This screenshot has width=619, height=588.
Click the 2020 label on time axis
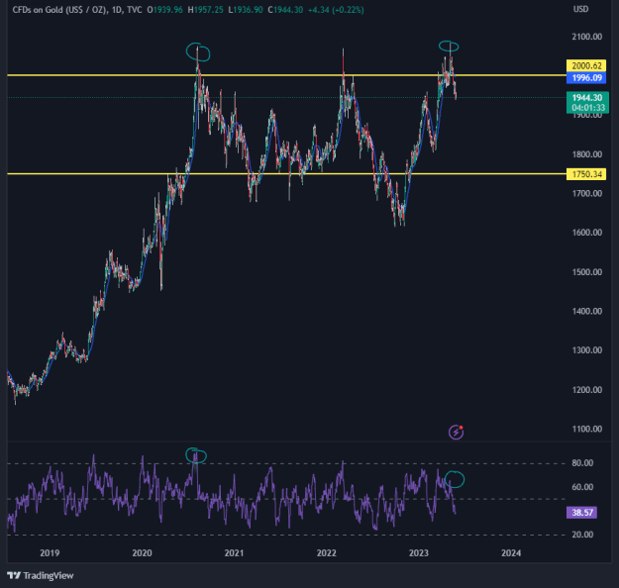142,553
